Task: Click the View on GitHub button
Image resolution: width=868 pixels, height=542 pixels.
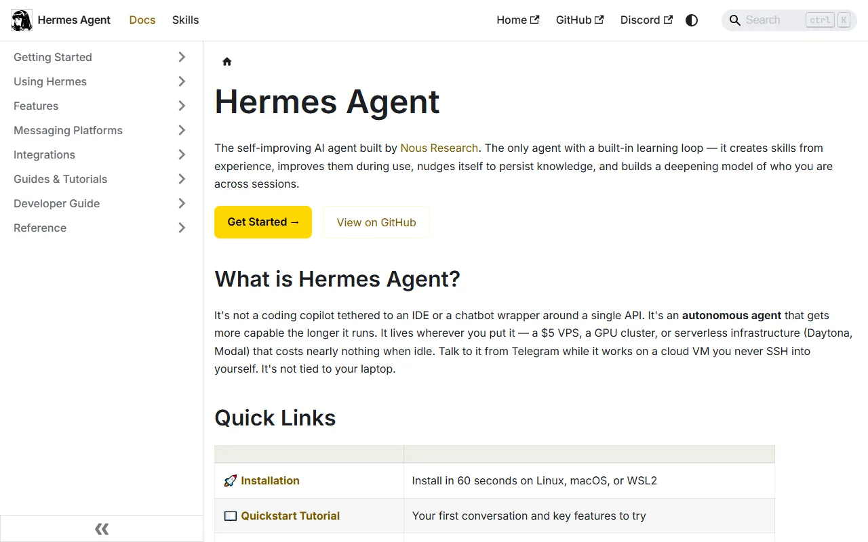Action: click(376, 222)
